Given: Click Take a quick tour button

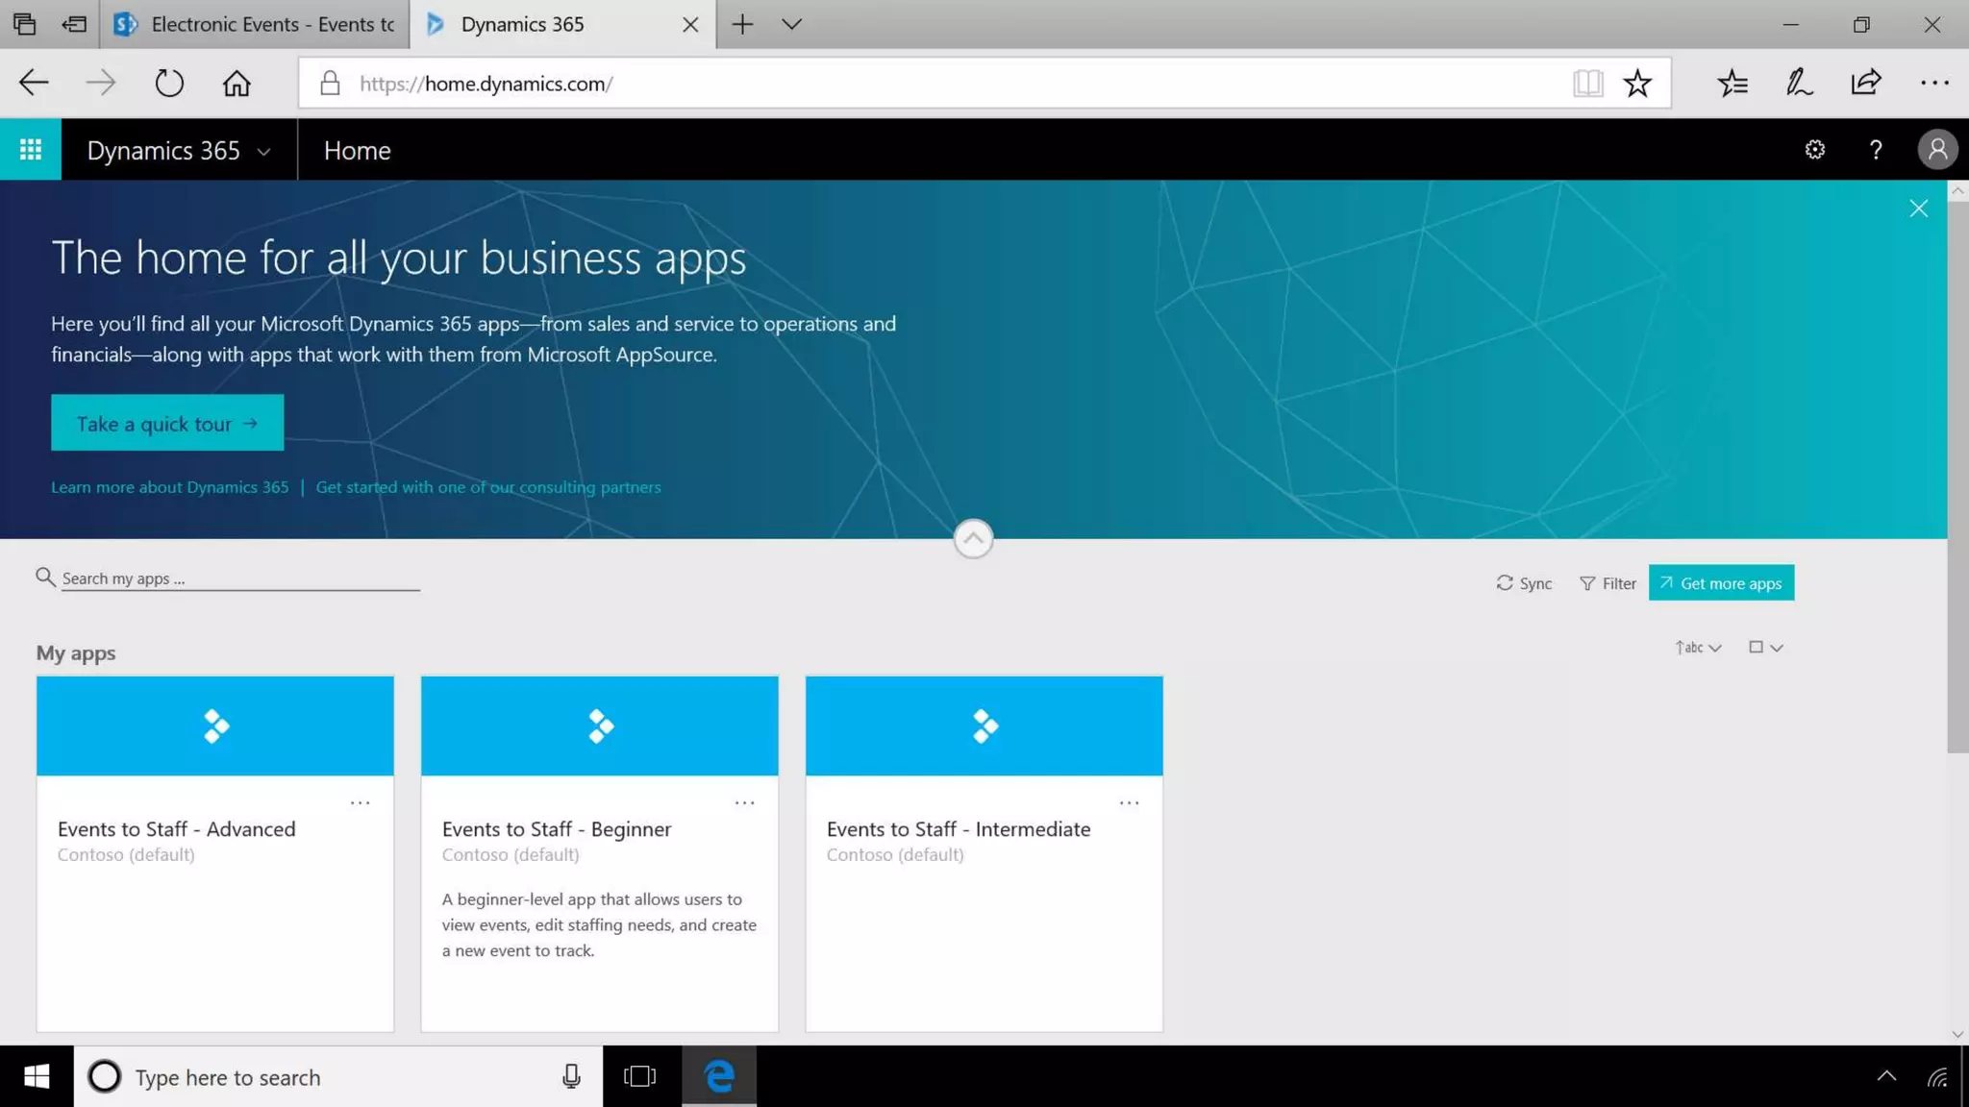Looking at the screenshot, I should tap(167, 424).
